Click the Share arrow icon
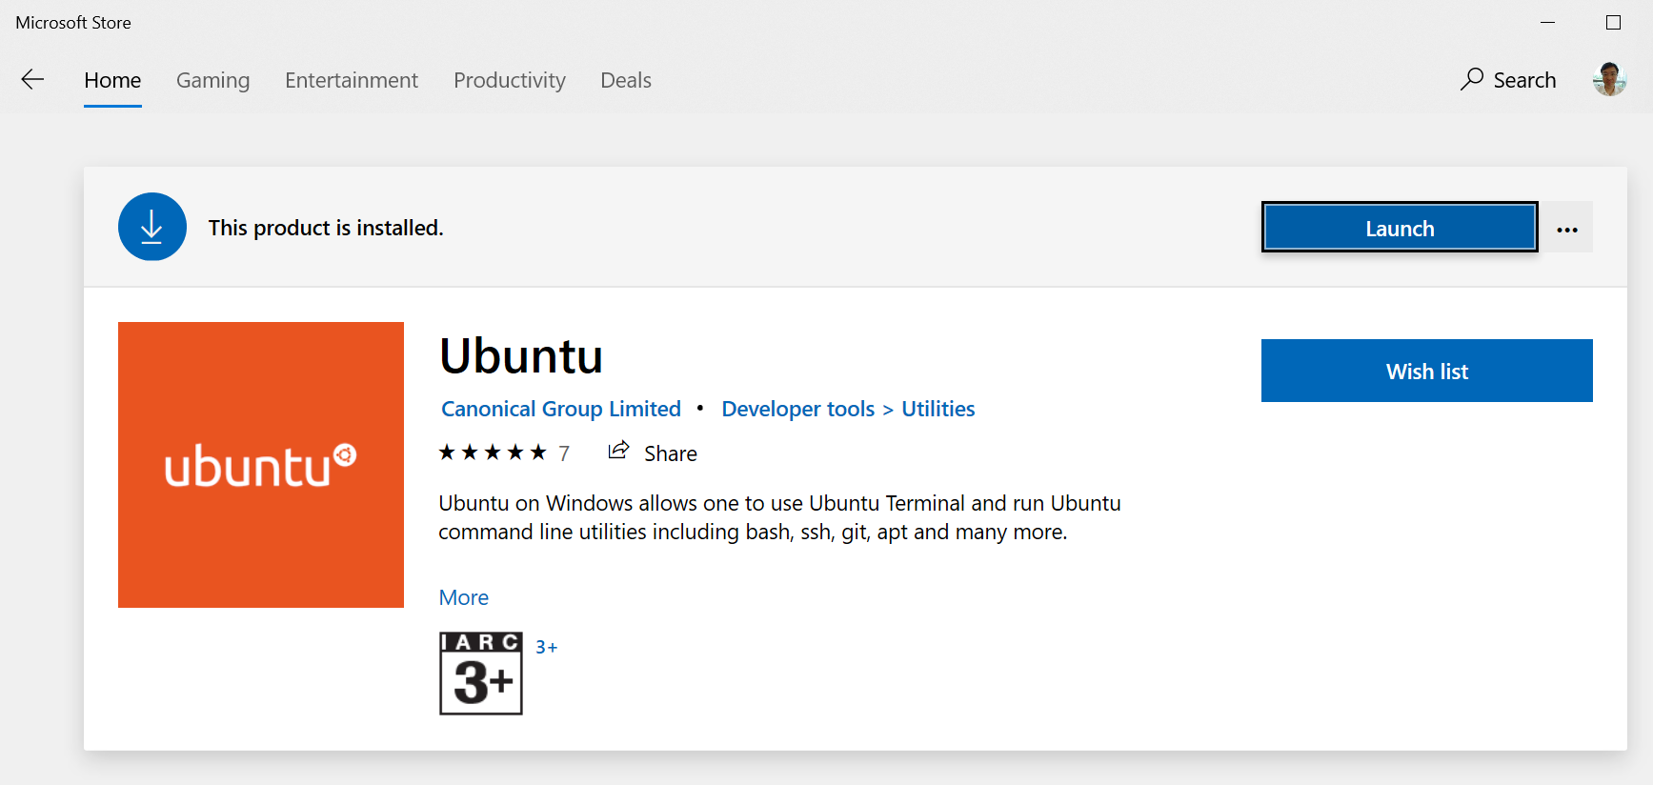 pyautogui.click(x=619, y=451)
